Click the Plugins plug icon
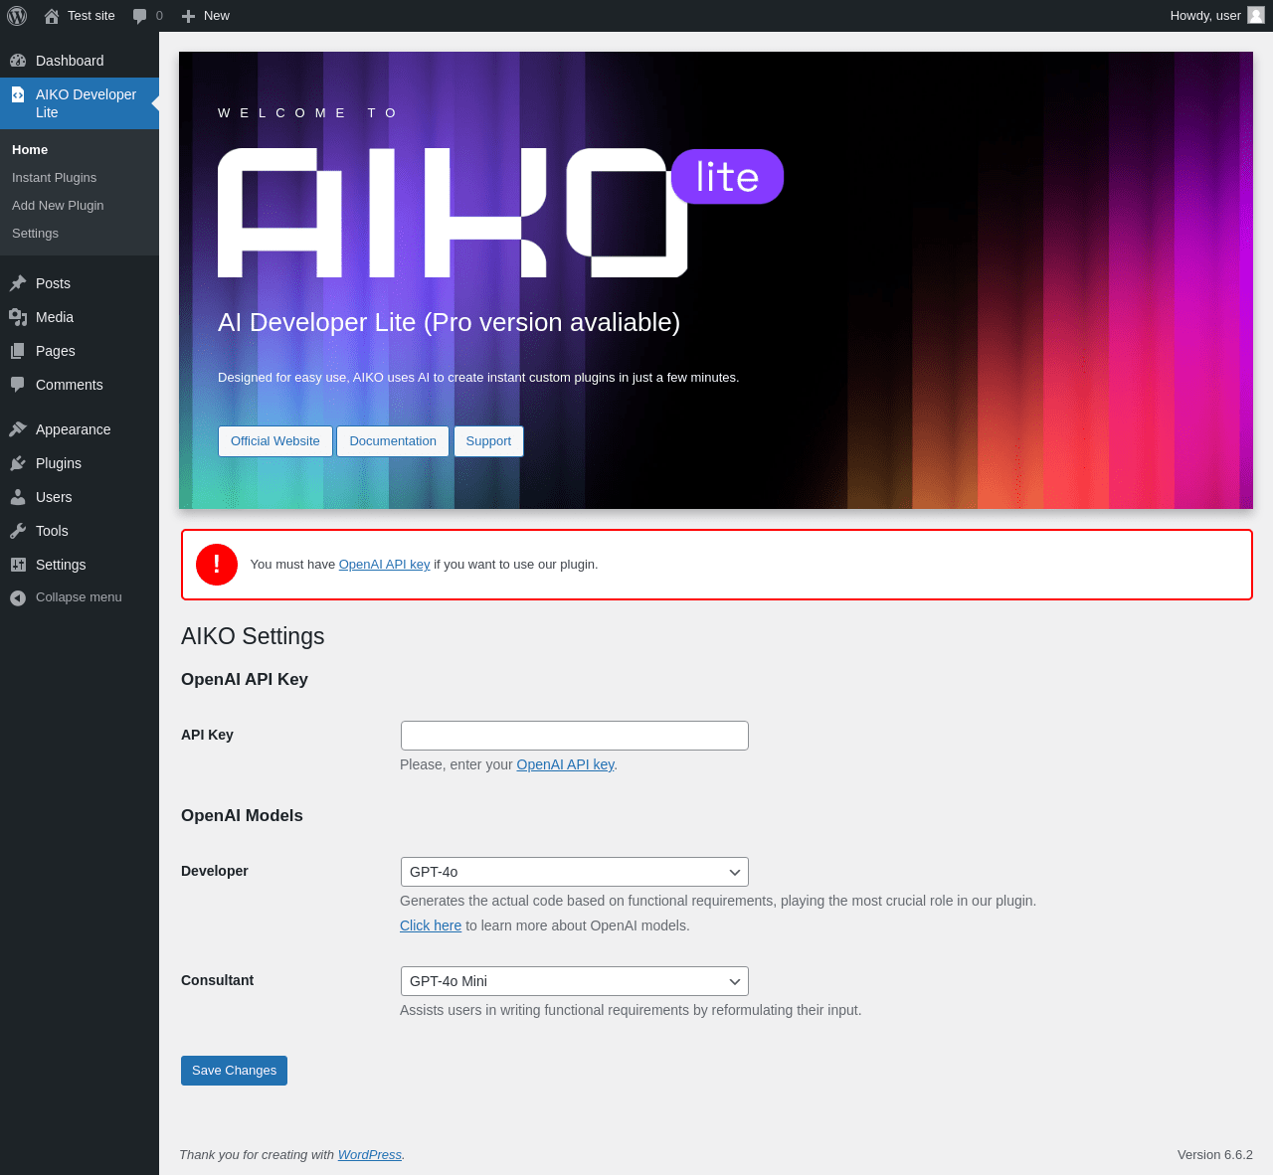The width and height of the screenshot is (1273, 1175). pos(18,463)
